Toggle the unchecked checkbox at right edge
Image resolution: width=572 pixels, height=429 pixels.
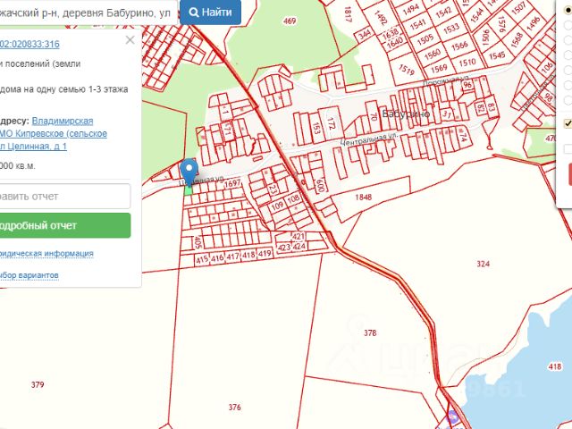tap(568, 148)
